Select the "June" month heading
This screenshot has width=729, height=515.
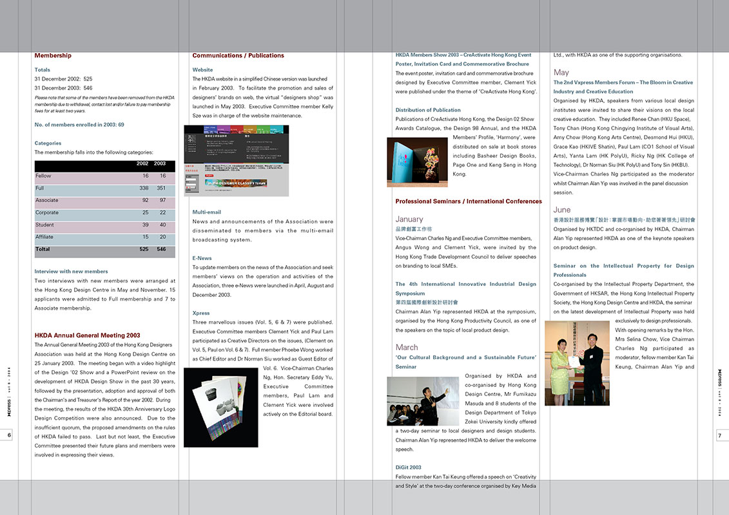tap(562, 210)
